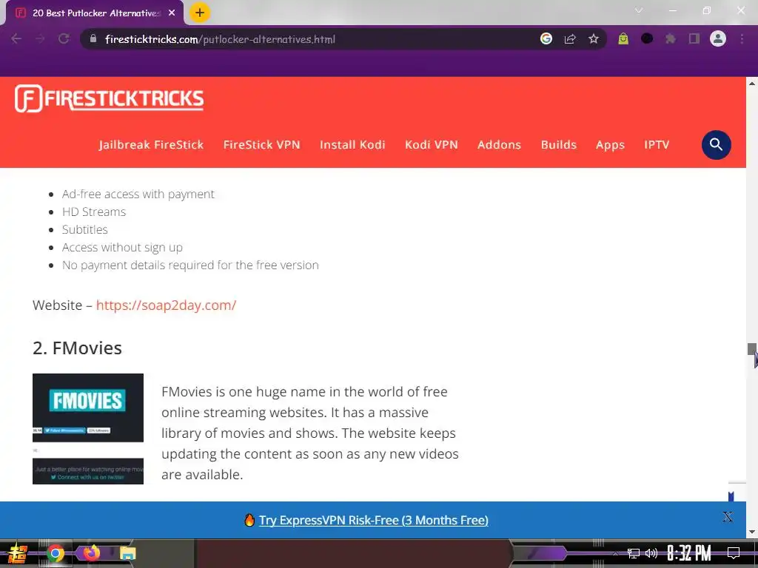Click the scrollbar up arrow
The height and width of the screenshot is (568, 758).
(x=752, y=84)
